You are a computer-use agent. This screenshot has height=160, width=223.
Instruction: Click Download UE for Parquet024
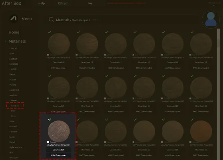click(x=201, y=63)
